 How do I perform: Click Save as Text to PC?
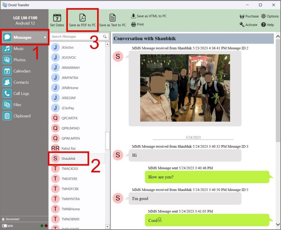(x=113, y=20)
